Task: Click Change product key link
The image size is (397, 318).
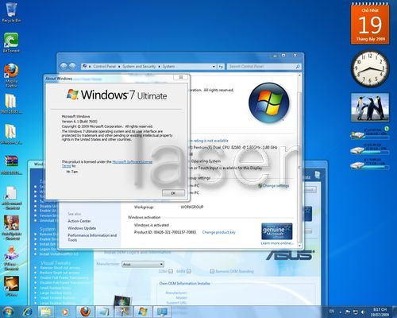Action: [x=218, y=232]
